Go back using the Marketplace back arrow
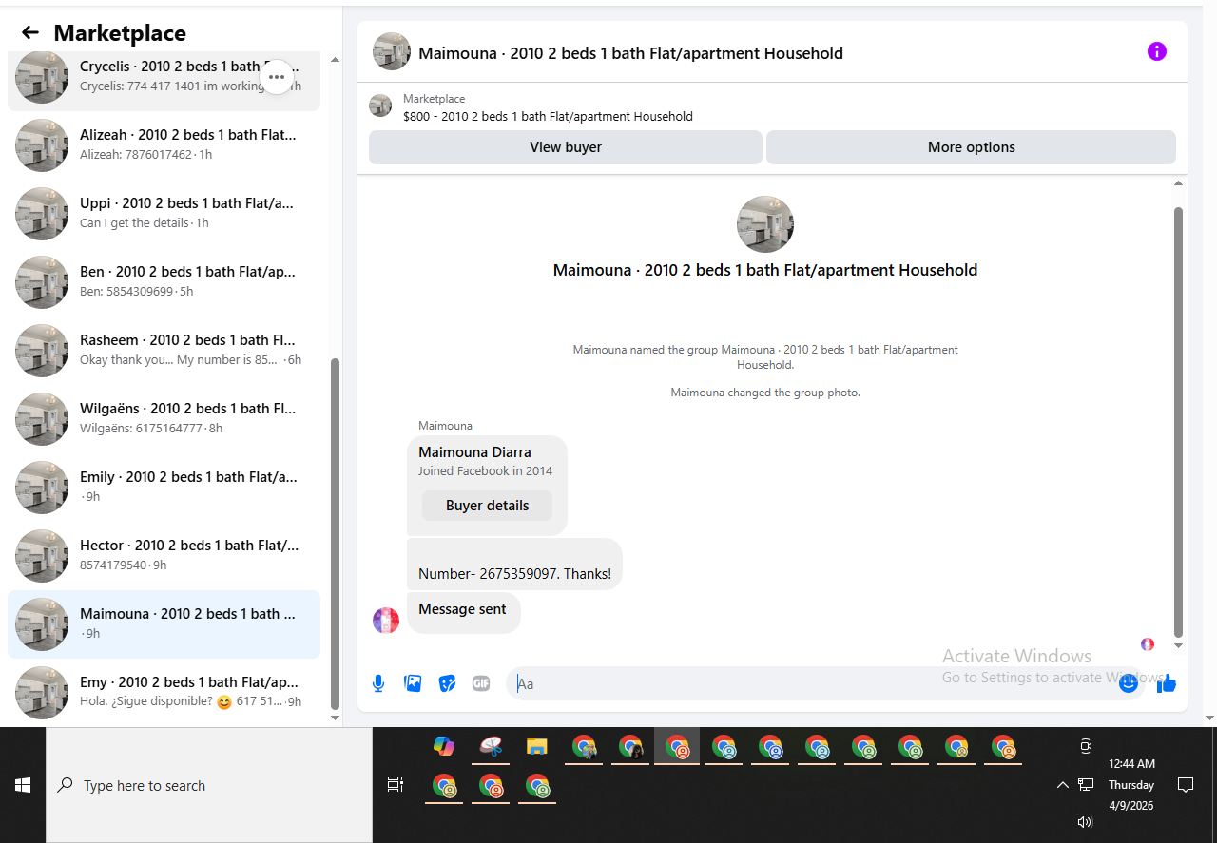 30,33
